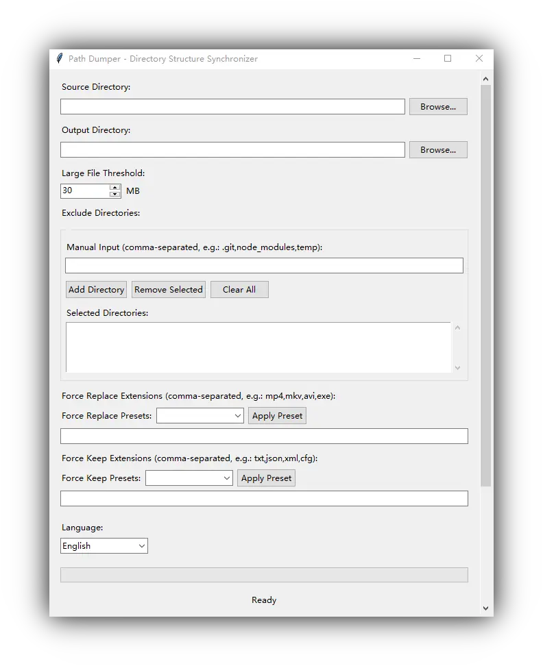Image resolution: width=543 pixels, height=666 pixels.
Task: Click the main window scroll down arrow
Action: [485, 608]
